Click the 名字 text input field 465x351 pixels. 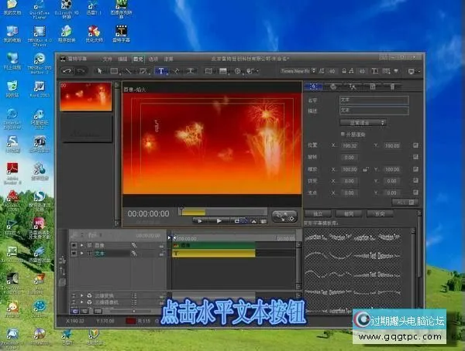pos(374,100)
